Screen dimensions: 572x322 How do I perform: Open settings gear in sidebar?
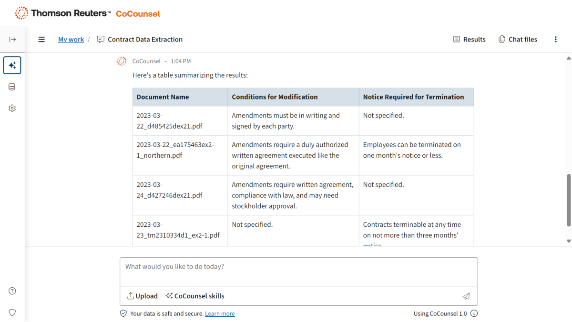12,108
